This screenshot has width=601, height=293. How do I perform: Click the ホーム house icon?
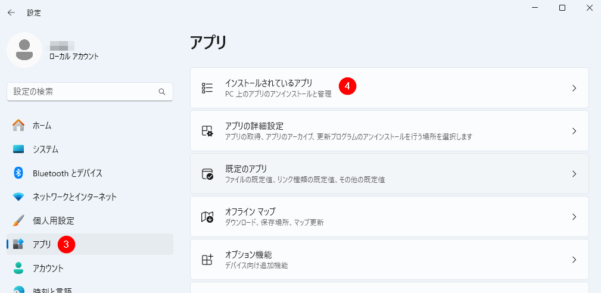click(18, 125)
